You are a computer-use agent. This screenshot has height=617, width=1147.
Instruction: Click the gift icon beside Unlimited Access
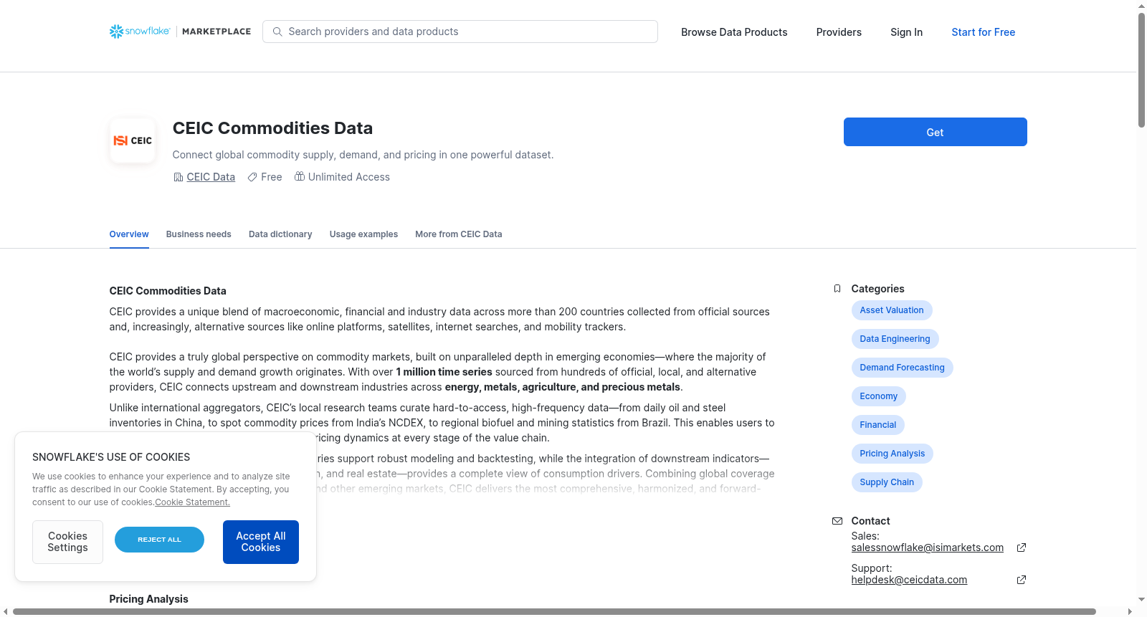click(300, 176)
